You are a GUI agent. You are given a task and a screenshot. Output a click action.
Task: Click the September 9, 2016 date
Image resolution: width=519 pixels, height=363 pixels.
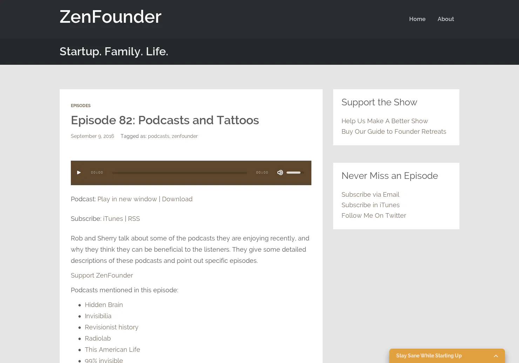pyautogui.click(x=92, y=136)
